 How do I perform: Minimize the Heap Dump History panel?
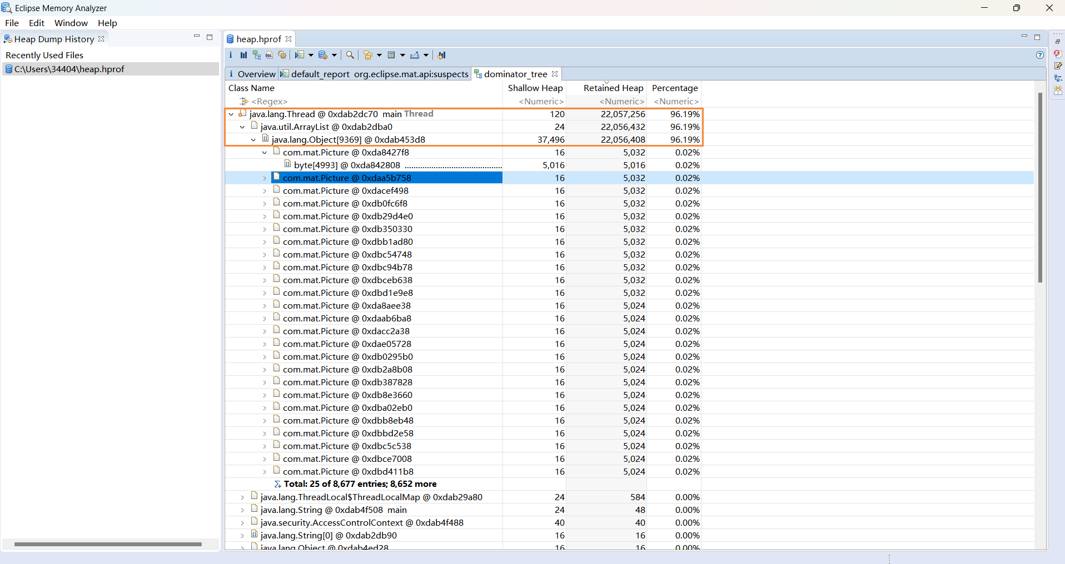click(197, 37)
